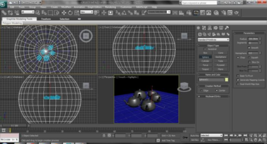The width and height of the screenshot is (267, 144).
Task: Collapse the Name and Color rollout
Action: tap(213, 75)
